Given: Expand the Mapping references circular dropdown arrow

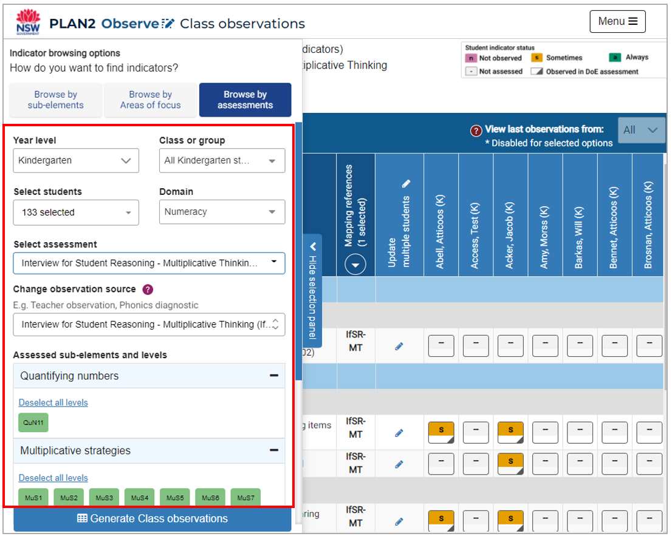Looking at the screenshot, I should (x=355, y=265).
